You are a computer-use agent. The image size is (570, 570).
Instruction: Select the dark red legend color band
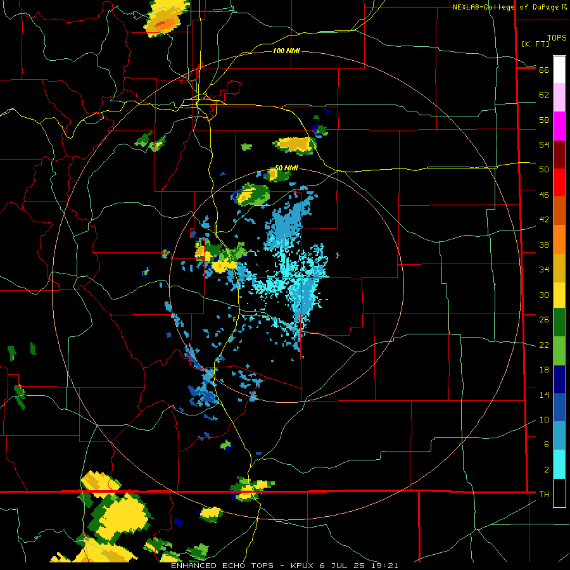(x=559, y=154)
